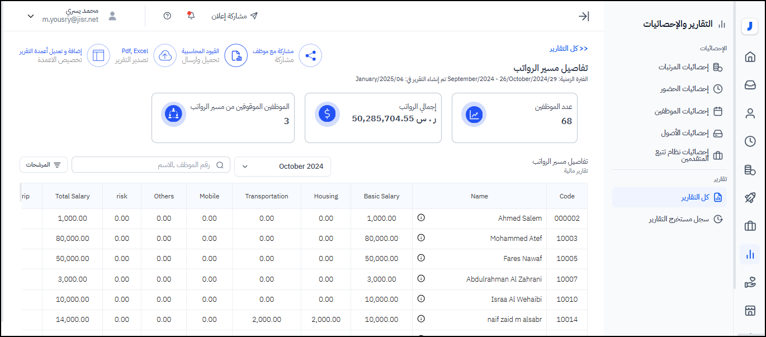Collapse the sidebar using the arrow icon

pos(584,16)
